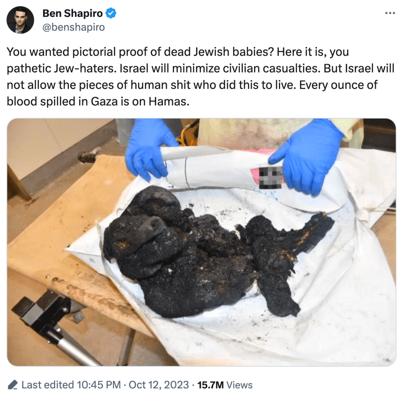The image size is (403, 397).
Task: Click the word 'Hamas.' ending the tweet
Action: 168,101
